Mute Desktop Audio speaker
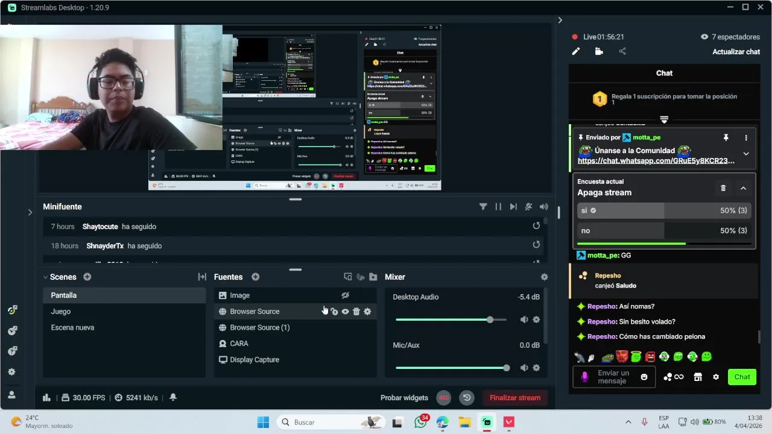The width and height of the screenshot is (772, 434). pos(524,319)
